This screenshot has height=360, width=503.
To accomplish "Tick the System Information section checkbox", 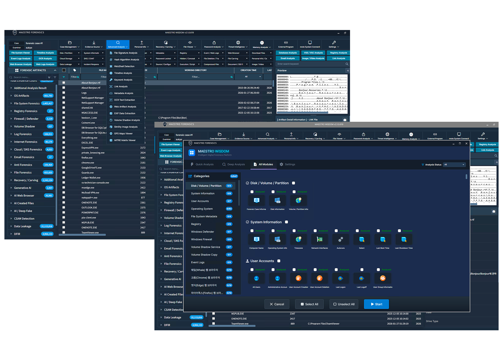I will (287, 222).
